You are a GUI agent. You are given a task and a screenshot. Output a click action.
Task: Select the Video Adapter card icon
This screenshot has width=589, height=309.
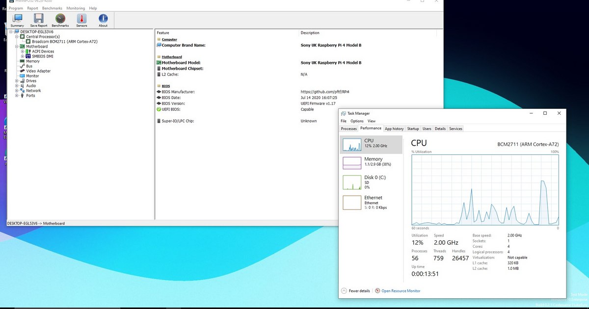tap(22, 71)
